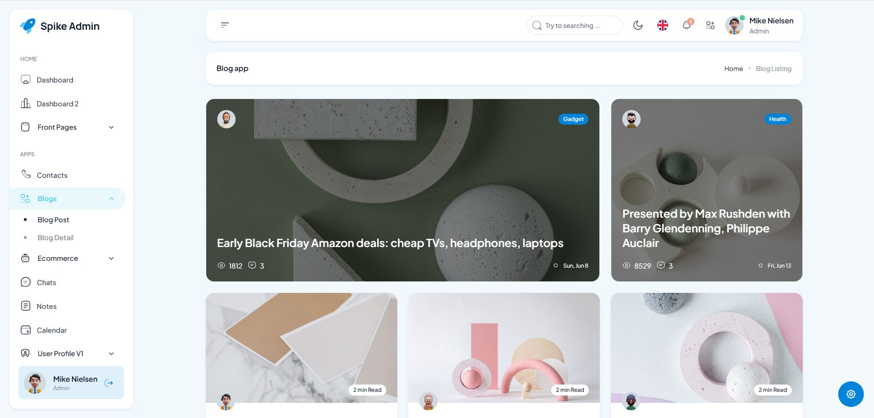Click the Contacts phone icon
This screenshot has width=874, height=418.
coord(26,175)
